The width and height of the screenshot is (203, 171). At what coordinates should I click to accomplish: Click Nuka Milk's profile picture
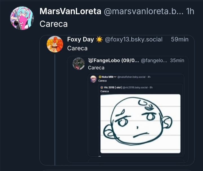pyautogui.click(x=93, y=79)
